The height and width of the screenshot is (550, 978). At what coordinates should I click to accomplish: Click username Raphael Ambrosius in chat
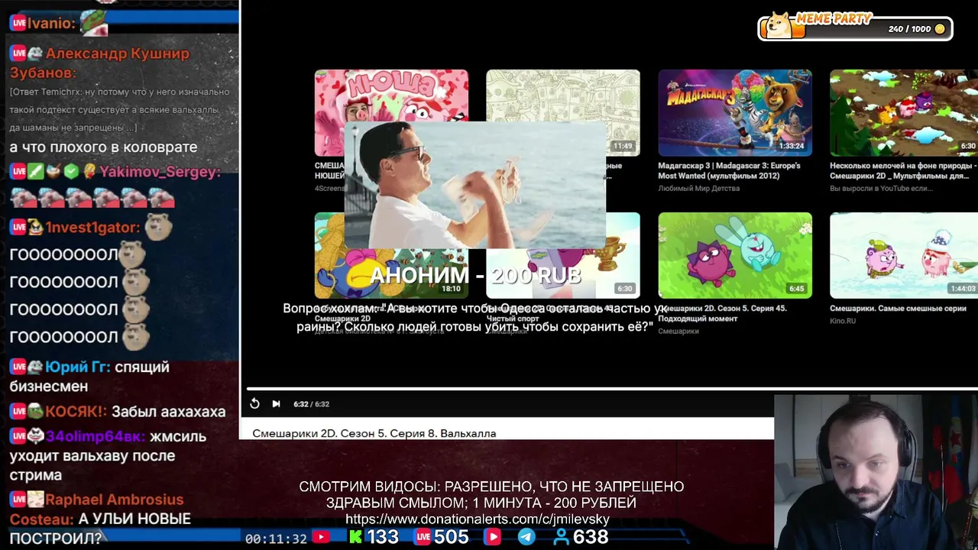pos(114,500)
